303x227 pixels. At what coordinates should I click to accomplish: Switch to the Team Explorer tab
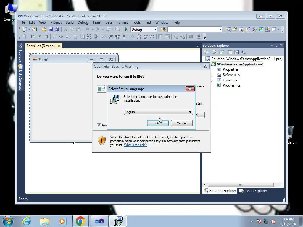point(253,191)
